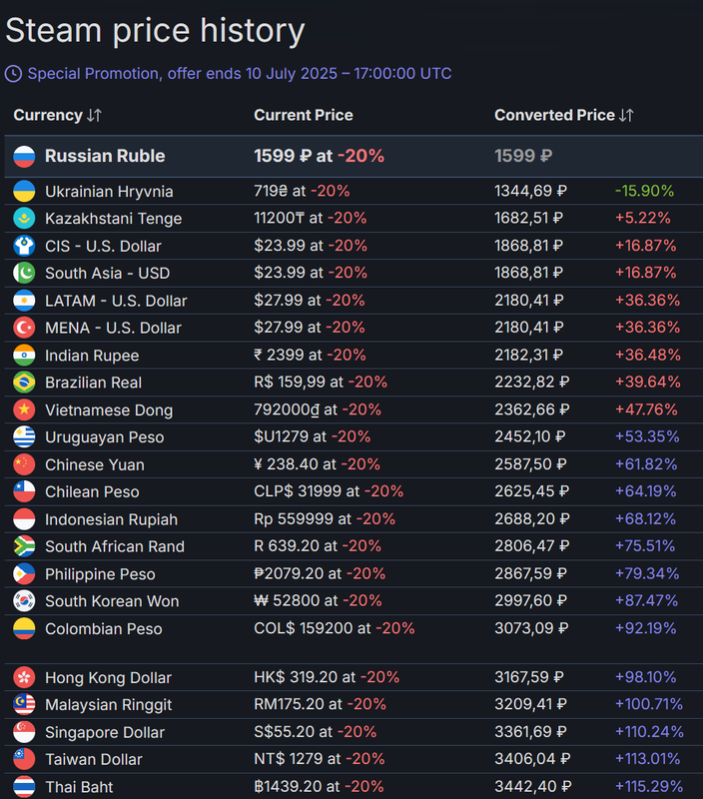Click the South Korean Won flag icon

pyautogui.click(x=24, y=601)
